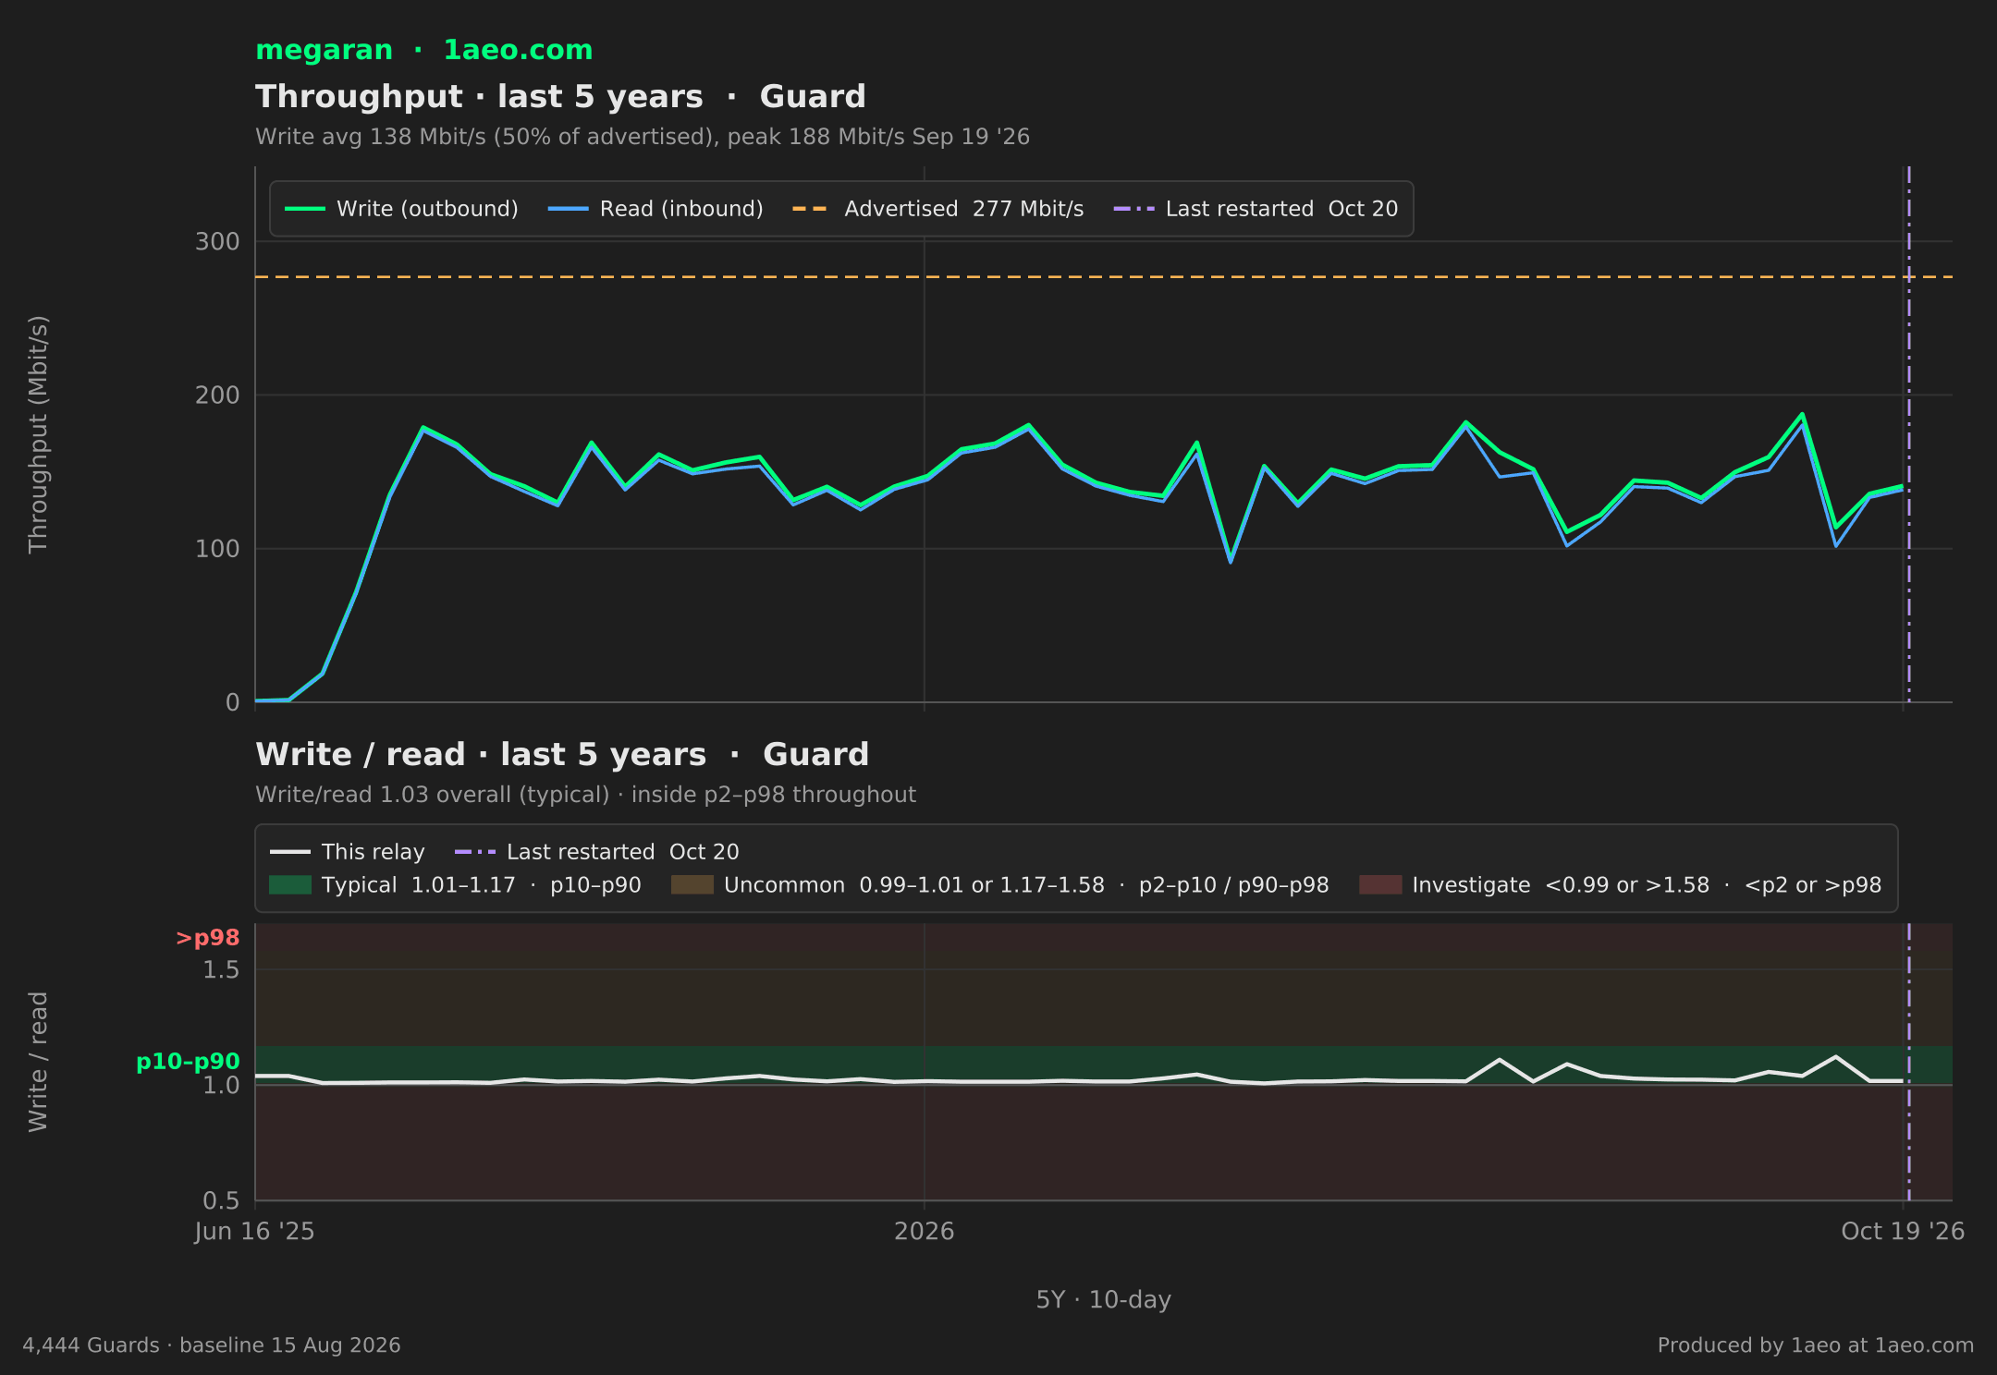The width and height of the screenshot is (1997, 1375).
Task: Click the brown Uncommon legend color box
Action: (692, 885)
